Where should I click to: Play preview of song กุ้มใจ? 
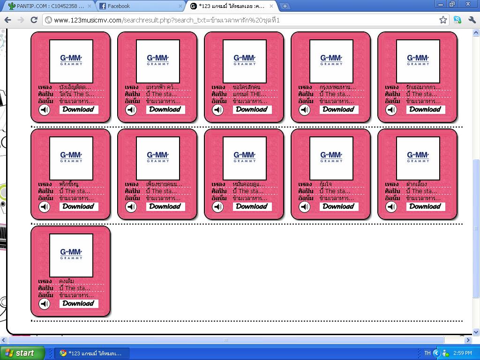click(305, 207)
